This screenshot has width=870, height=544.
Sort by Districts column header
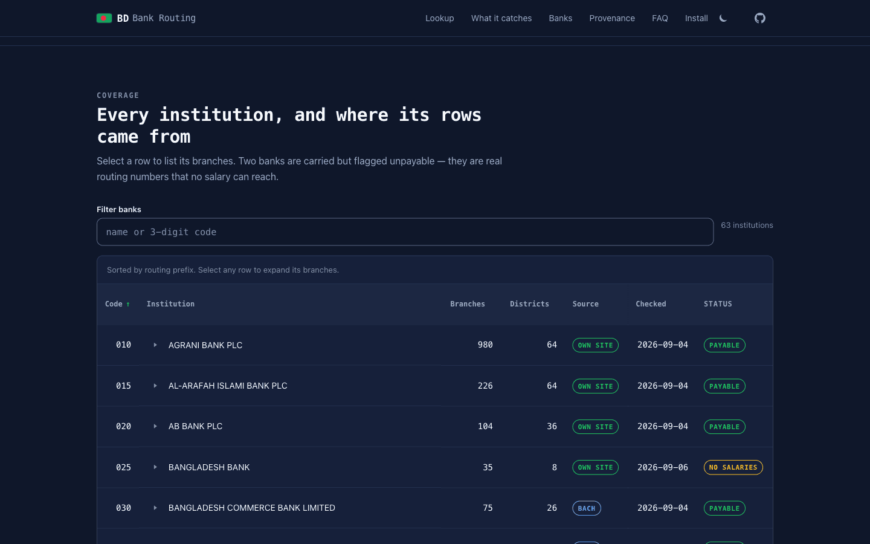point(529,304)
